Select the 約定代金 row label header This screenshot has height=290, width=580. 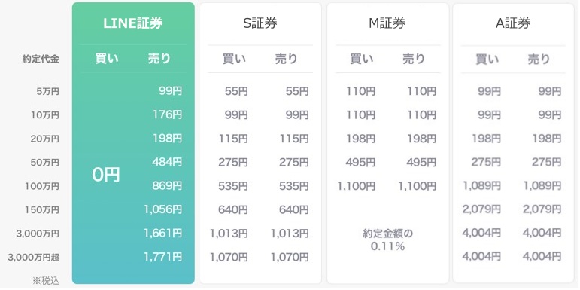tap(41, 60)
